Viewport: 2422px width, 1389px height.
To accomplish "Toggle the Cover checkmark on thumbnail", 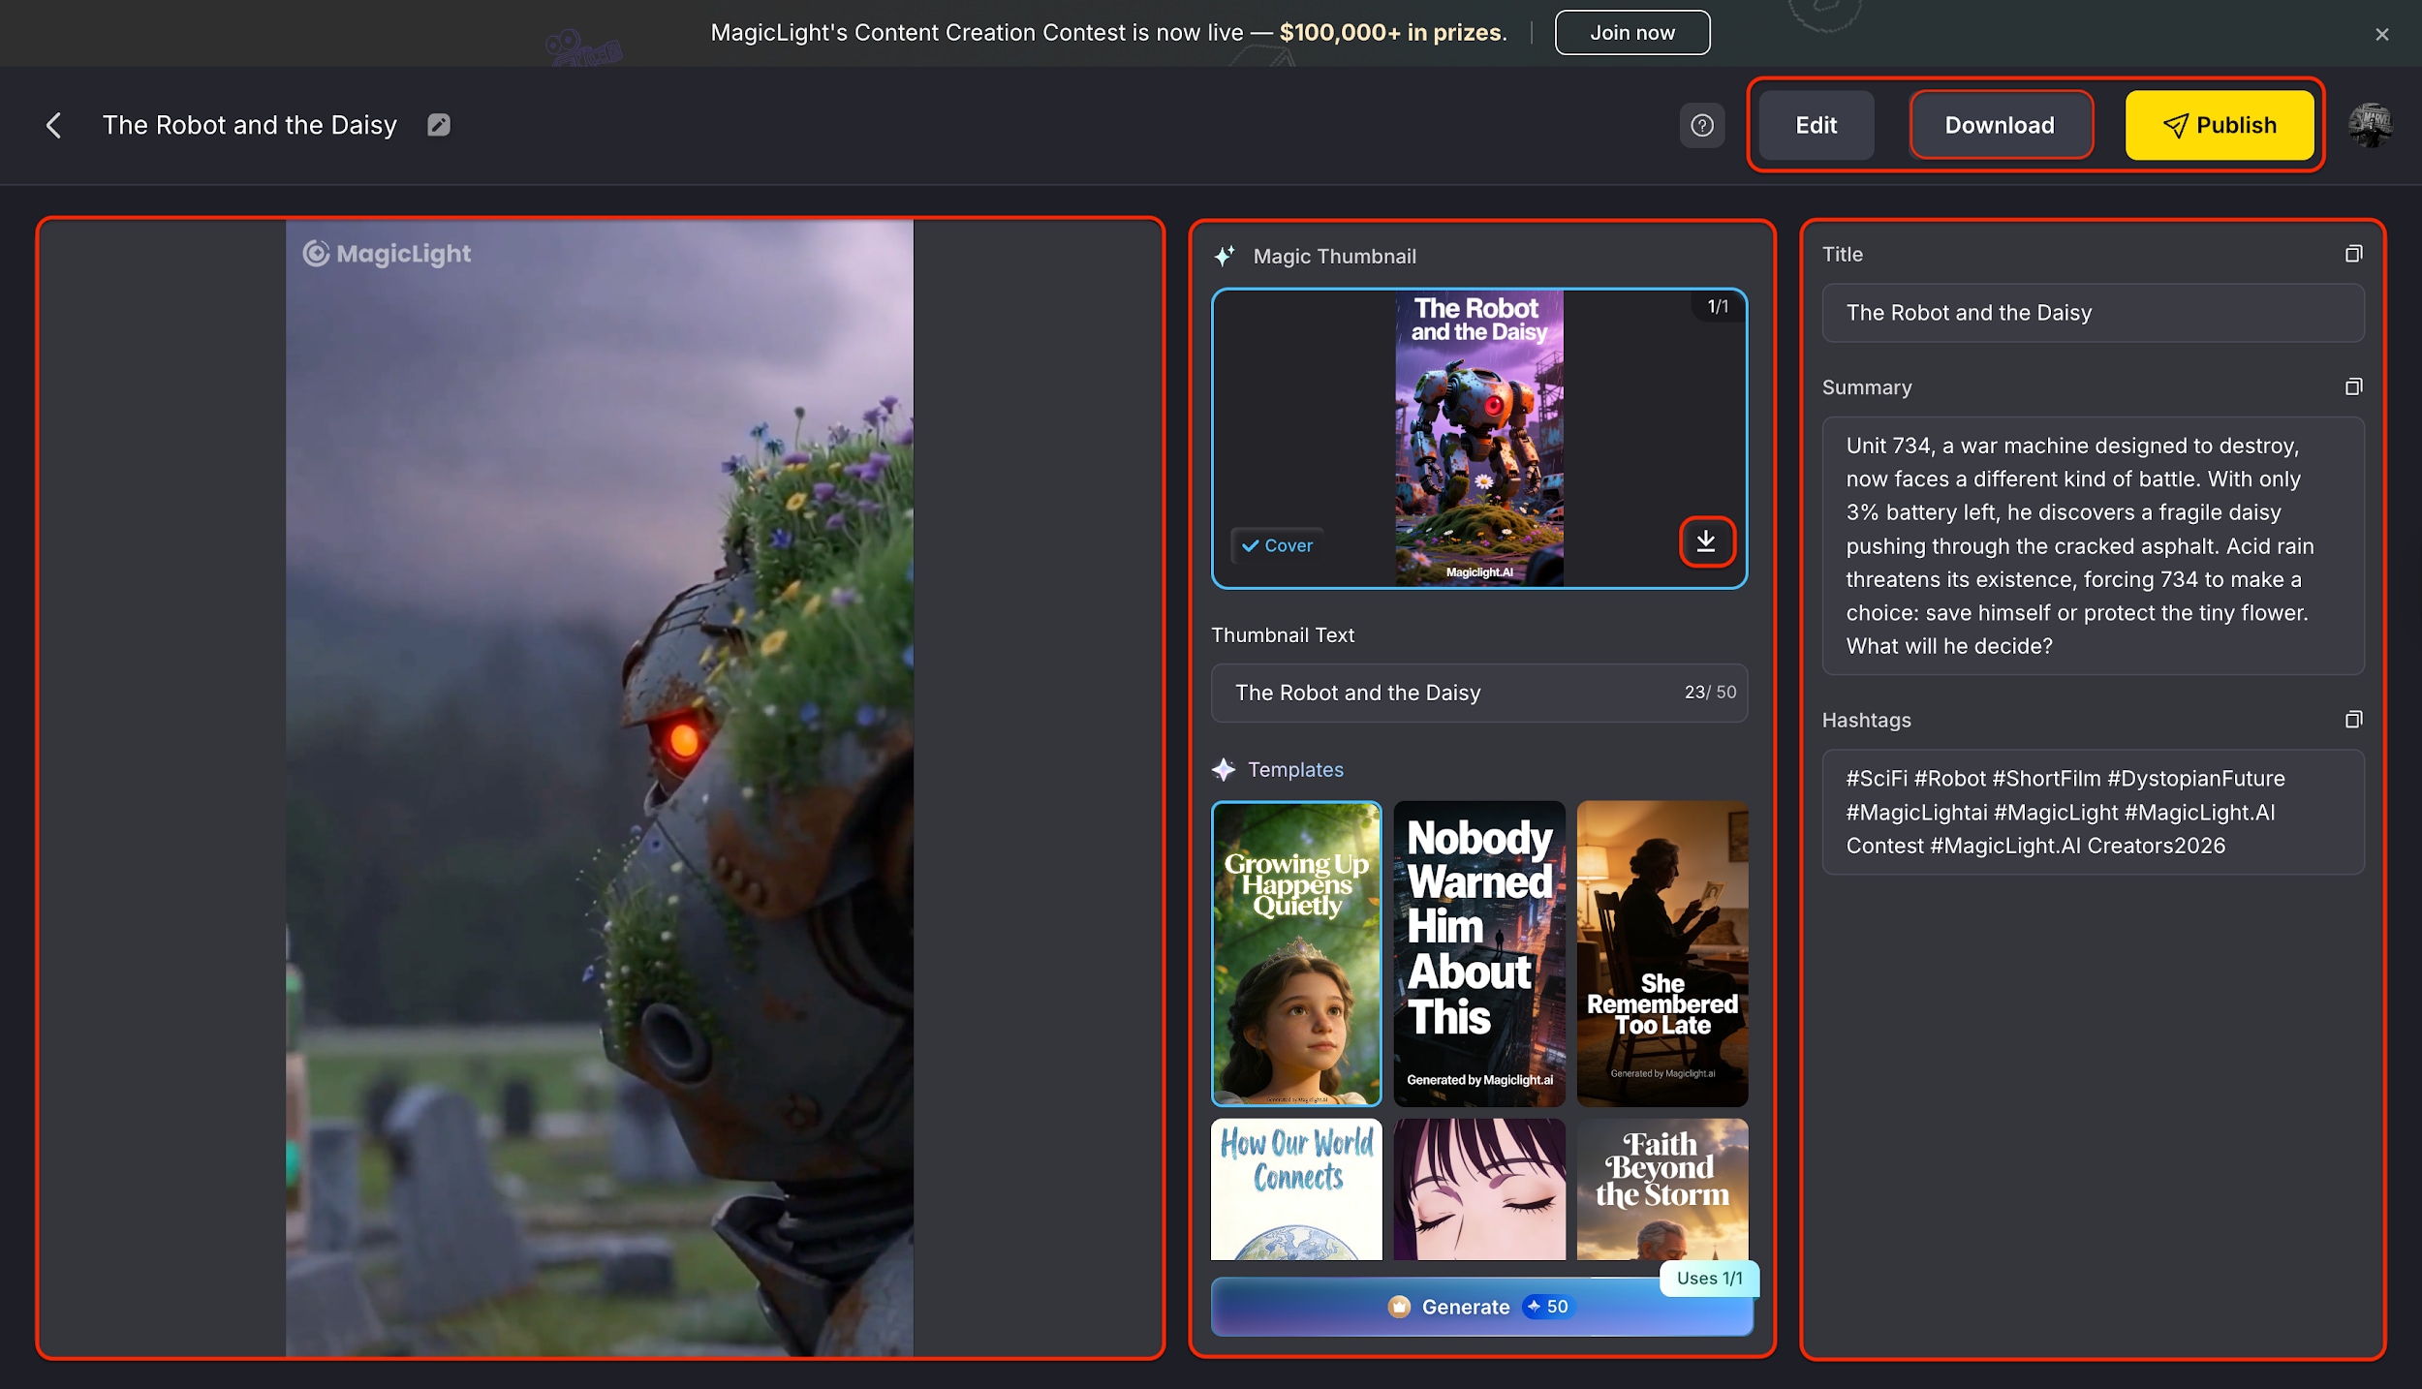I will tap(1277, 546).
